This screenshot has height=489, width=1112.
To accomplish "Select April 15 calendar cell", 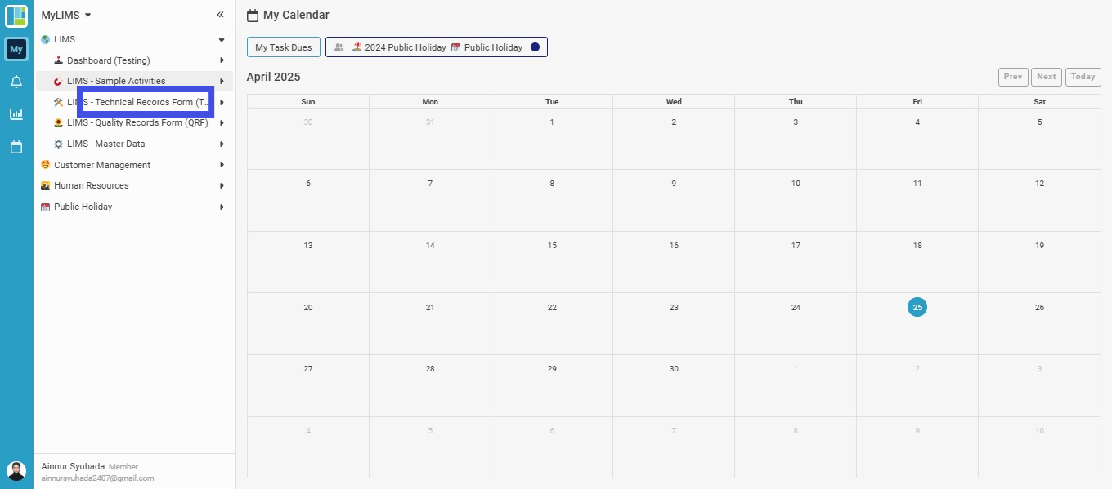I will (552, 262).
